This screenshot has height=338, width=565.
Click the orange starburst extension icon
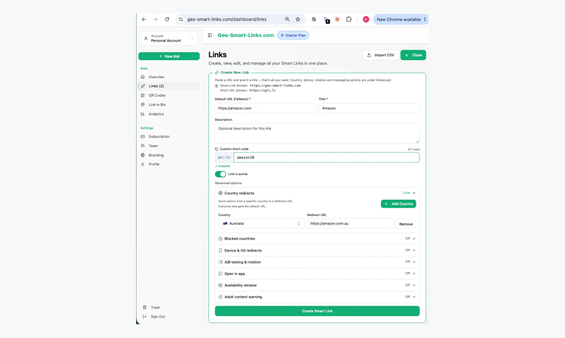[337, 19]
